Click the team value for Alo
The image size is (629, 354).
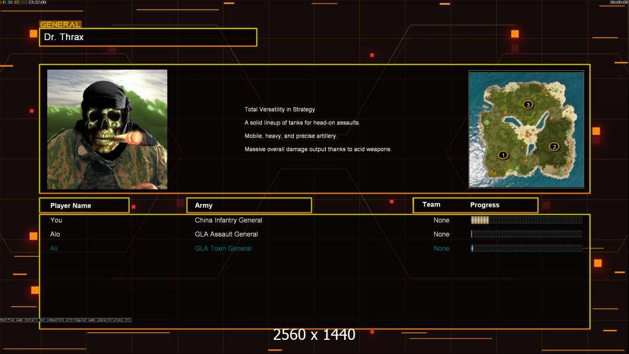coord(441,234)
